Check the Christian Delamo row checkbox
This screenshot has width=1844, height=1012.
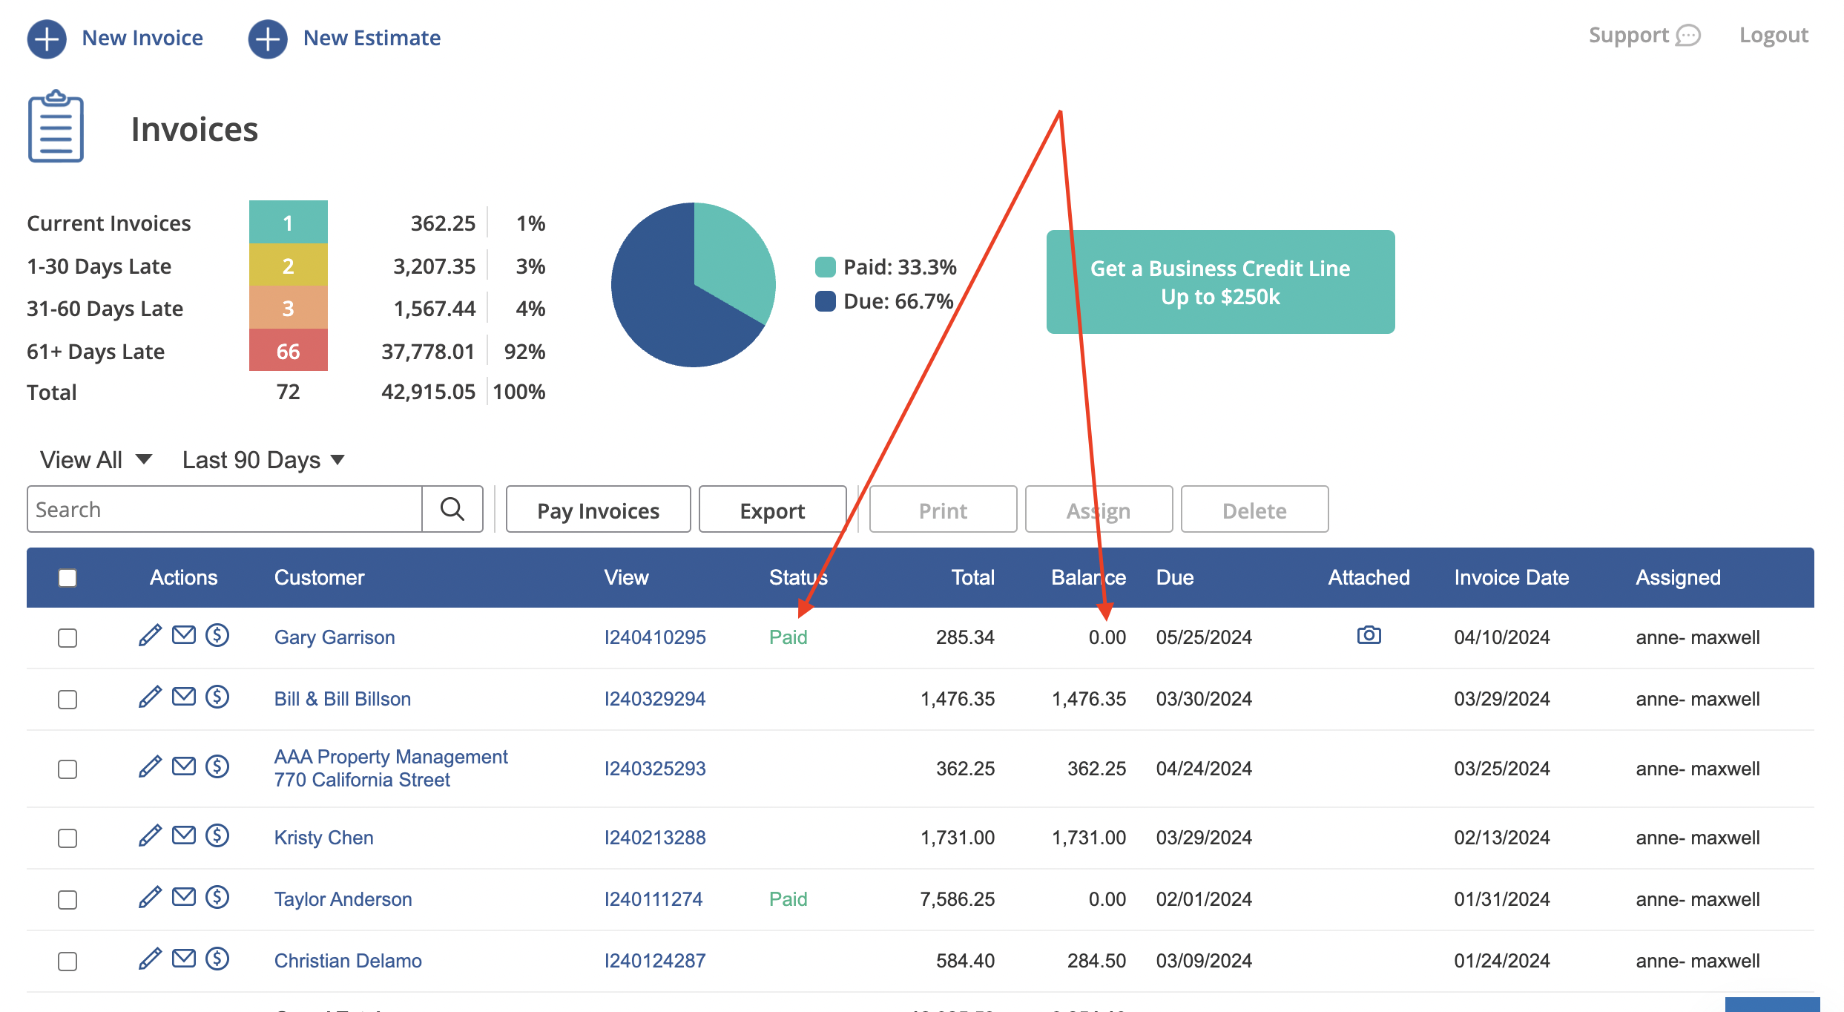(x=67, y=962)
